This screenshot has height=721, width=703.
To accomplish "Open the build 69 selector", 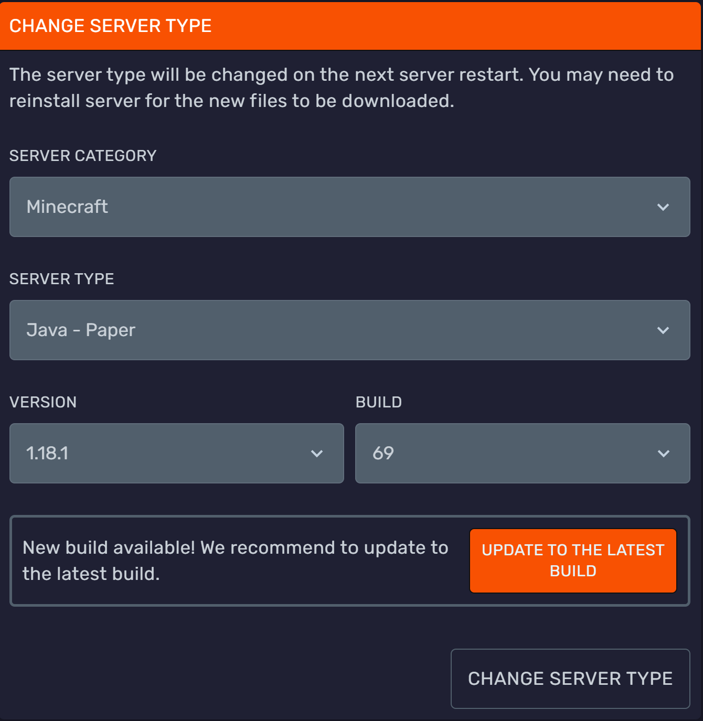I will [523, 453].
